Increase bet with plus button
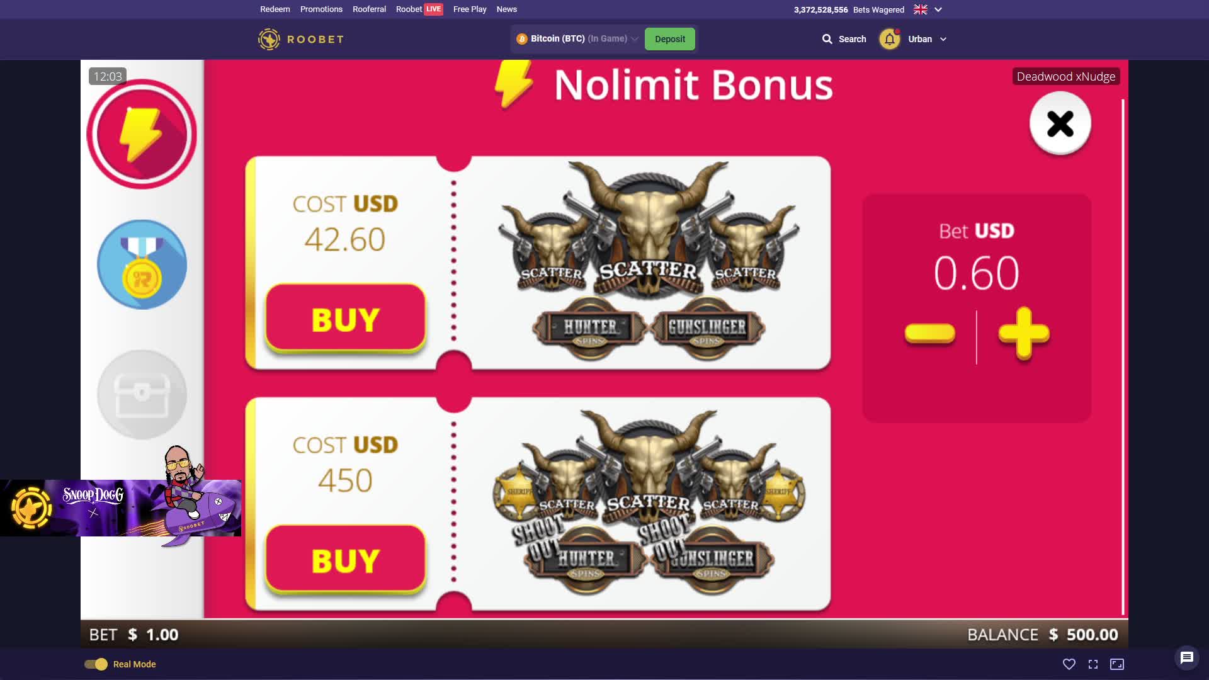This screenshot has height=680, width=1209. tap(1024, 334)
